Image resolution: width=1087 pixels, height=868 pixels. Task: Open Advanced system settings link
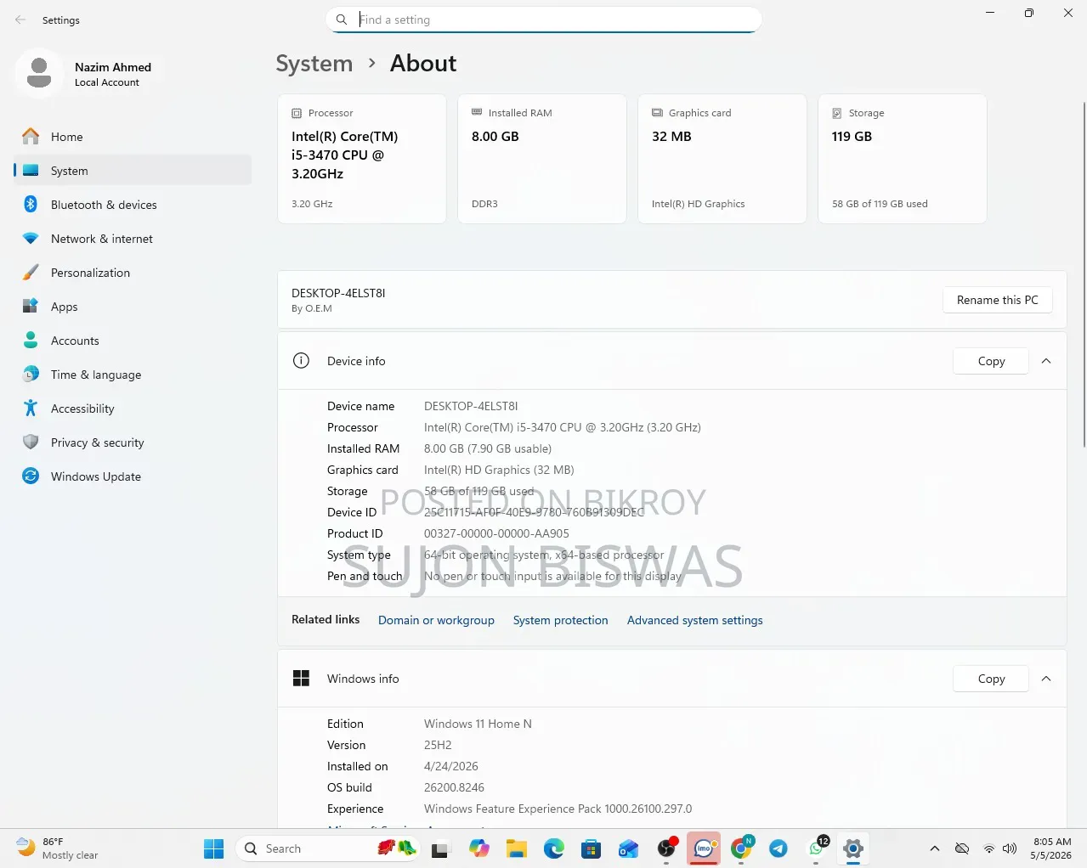695,620
